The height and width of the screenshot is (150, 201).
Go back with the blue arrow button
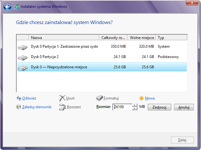click(x=7, y=7)
